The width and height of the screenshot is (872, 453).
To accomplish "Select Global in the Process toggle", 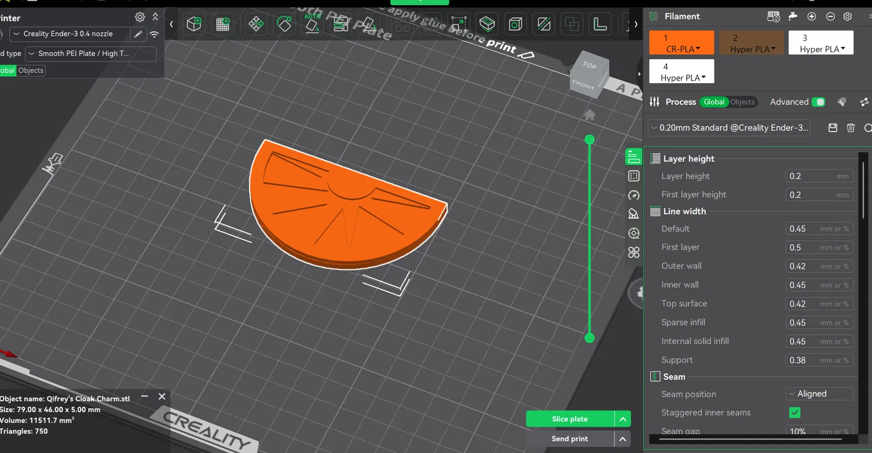I will click(x=714, y=102).
